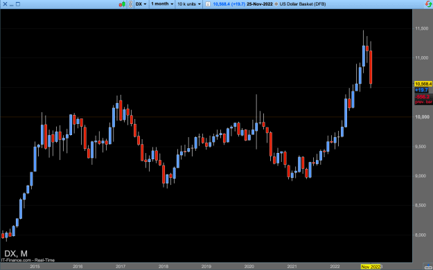Click the yellow Nov 2022 date marker
433x270 pixels.
click(x=371, y=267)
